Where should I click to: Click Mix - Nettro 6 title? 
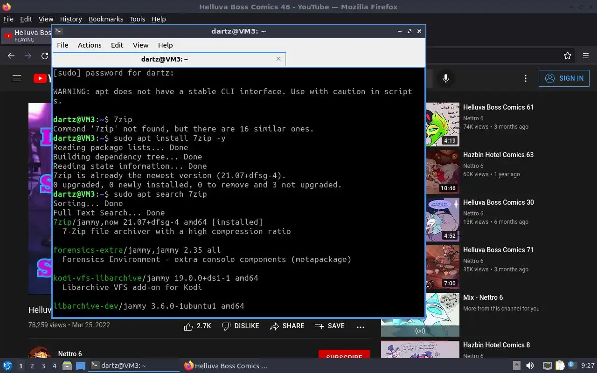[483, 297]
